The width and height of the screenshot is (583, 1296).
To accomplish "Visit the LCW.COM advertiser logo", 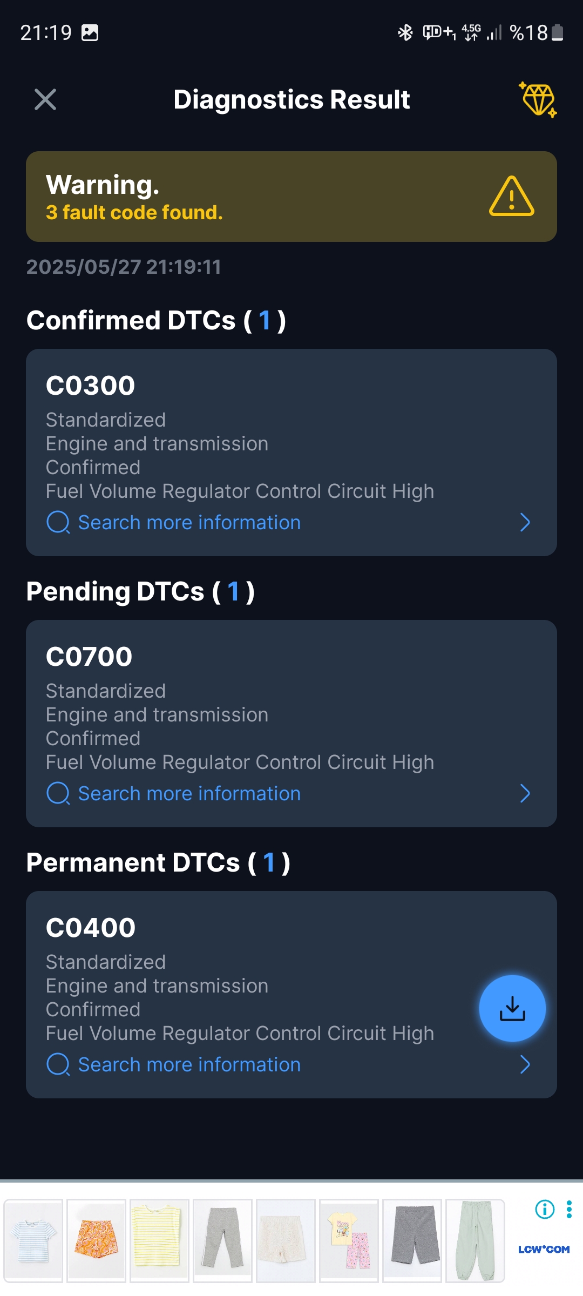I will [544, 1249].
